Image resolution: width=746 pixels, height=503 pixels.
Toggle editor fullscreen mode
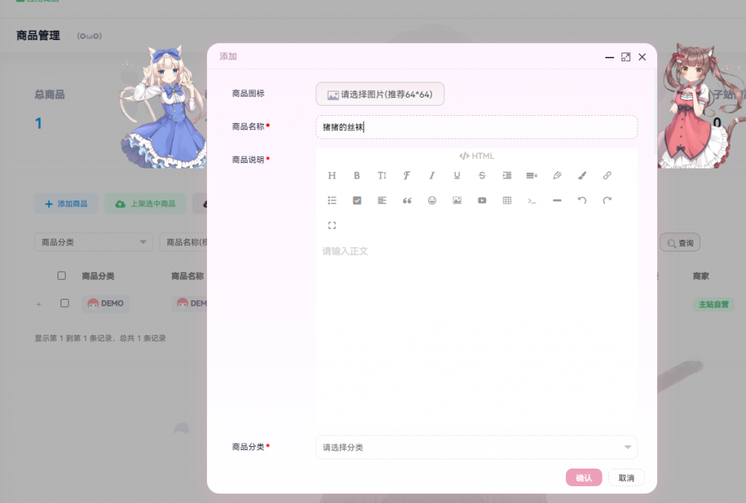click(x=332, y=225)
